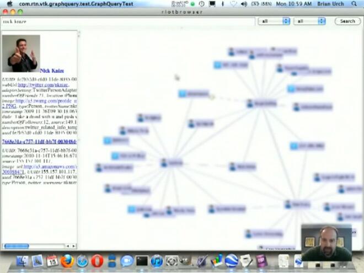Open Finder from the dock
The image size is (364, 273).
coord(23,261)
